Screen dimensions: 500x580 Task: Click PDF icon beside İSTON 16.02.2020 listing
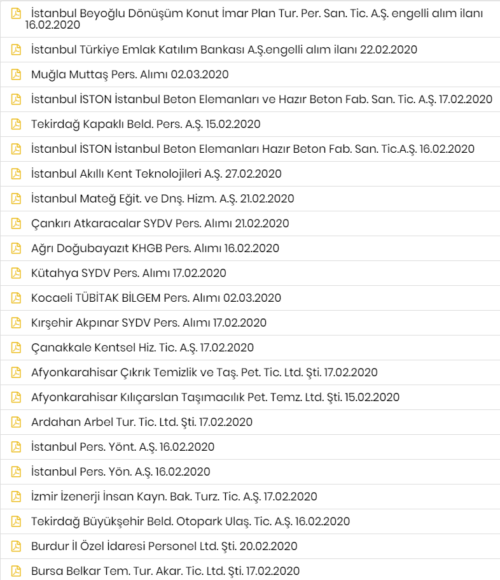(x=16, y=149)
